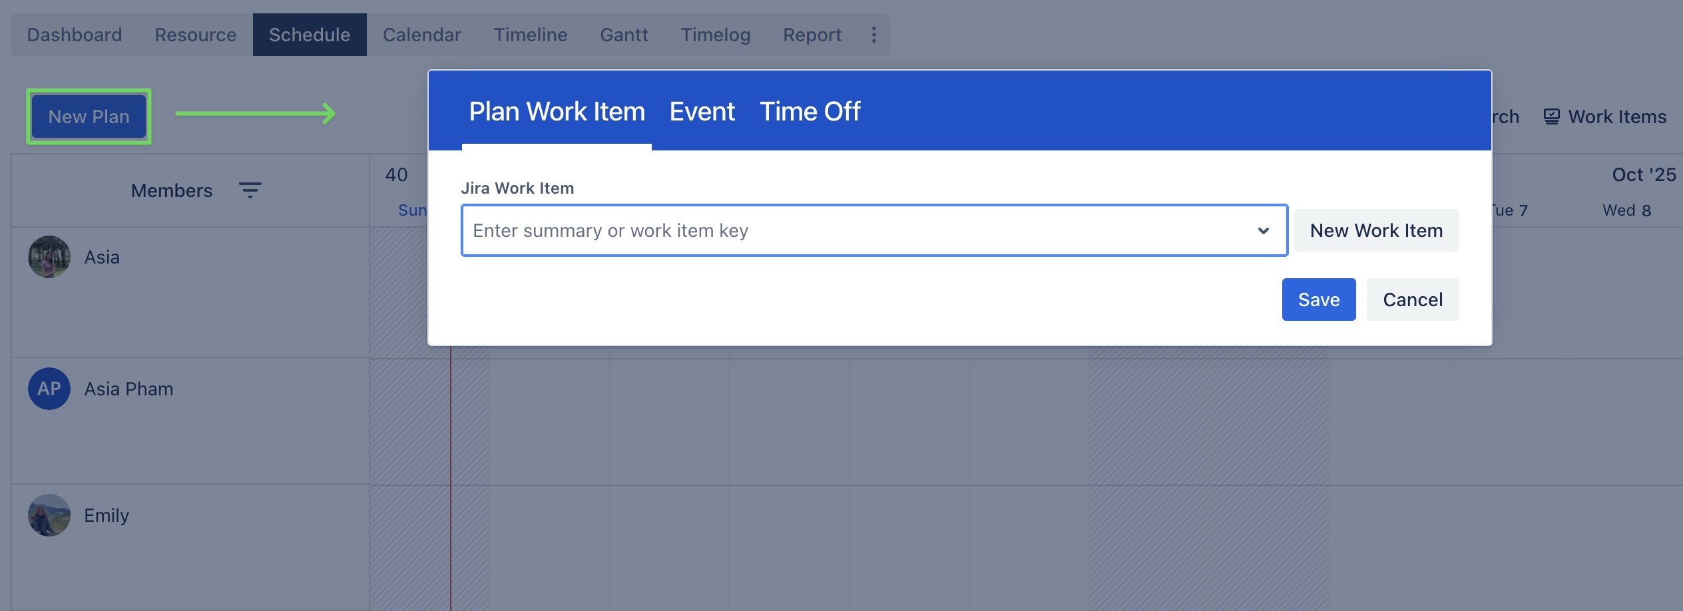Click Asia Pham's AP avatar
Viewport: 1683px width, 611px height.
49,389
